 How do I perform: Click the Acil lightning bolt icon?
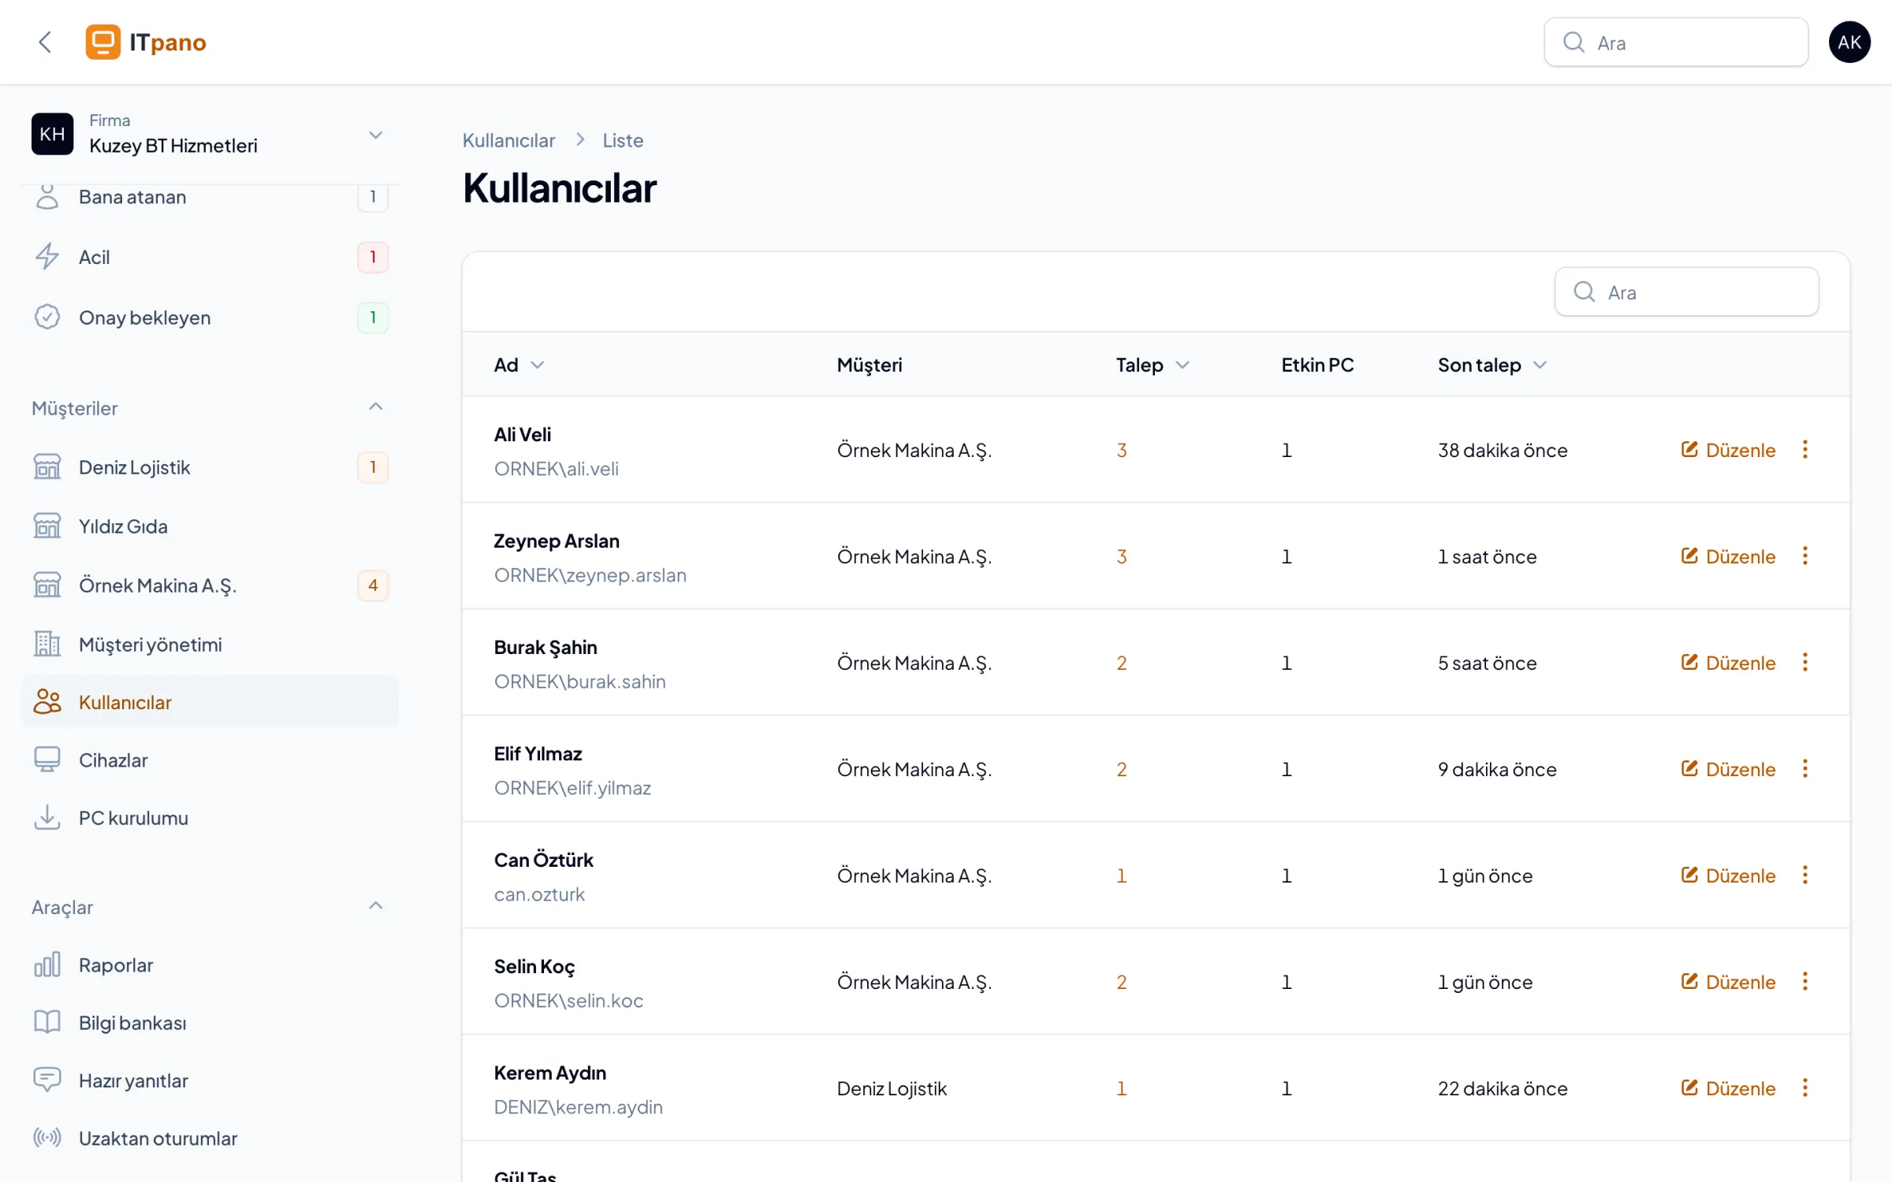[x=47, y=257]
